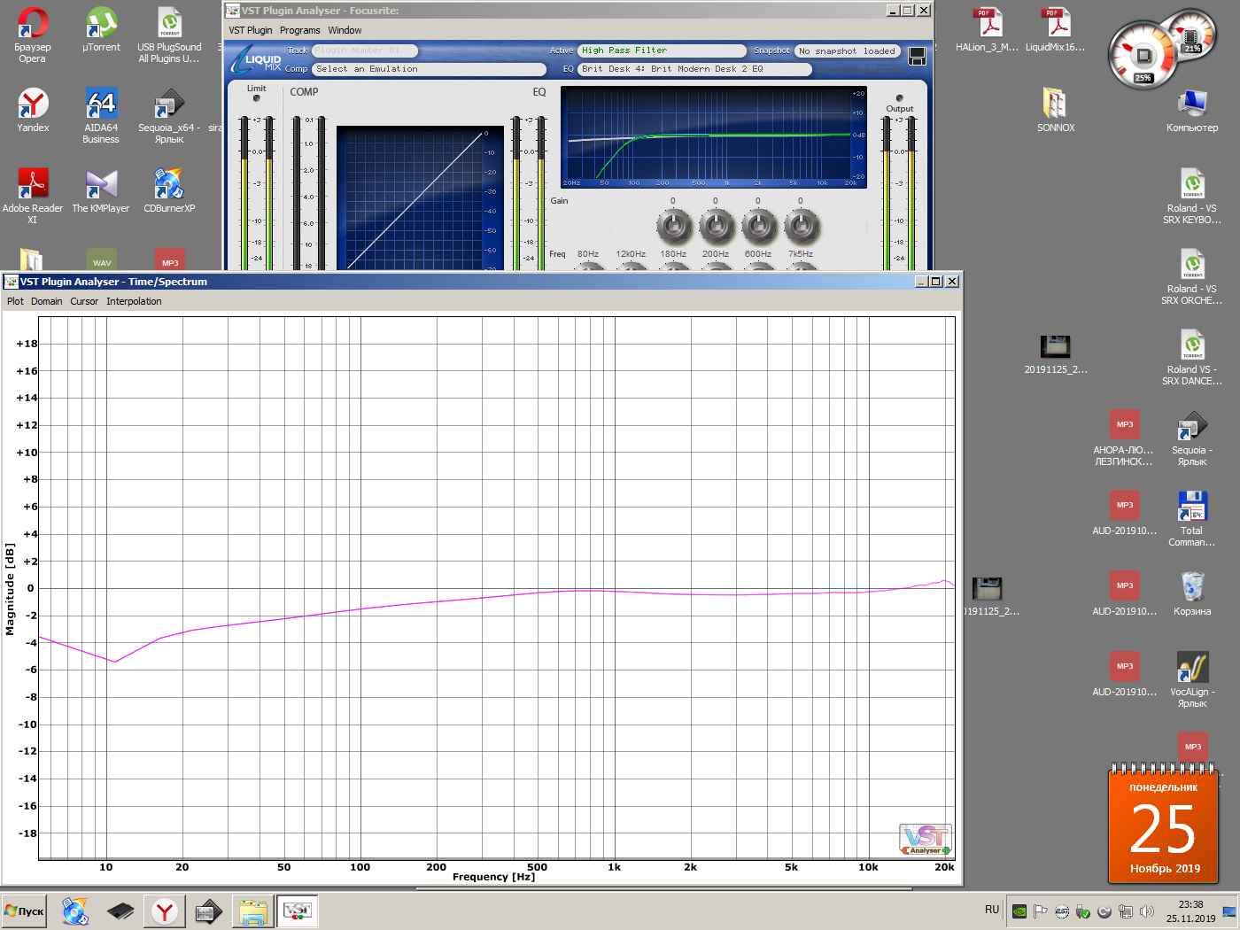Click the EQ frequency response display
Screen dimensions: 1240x930
point(713,137)
